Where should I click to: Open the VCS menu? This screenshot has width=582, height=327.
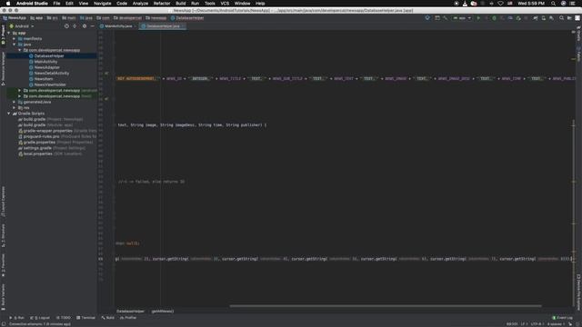pyautogui.click(x=225, y=4)
